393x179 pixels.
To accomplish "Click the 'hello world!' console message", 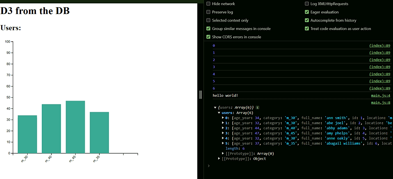I will [x=225, y=96].
